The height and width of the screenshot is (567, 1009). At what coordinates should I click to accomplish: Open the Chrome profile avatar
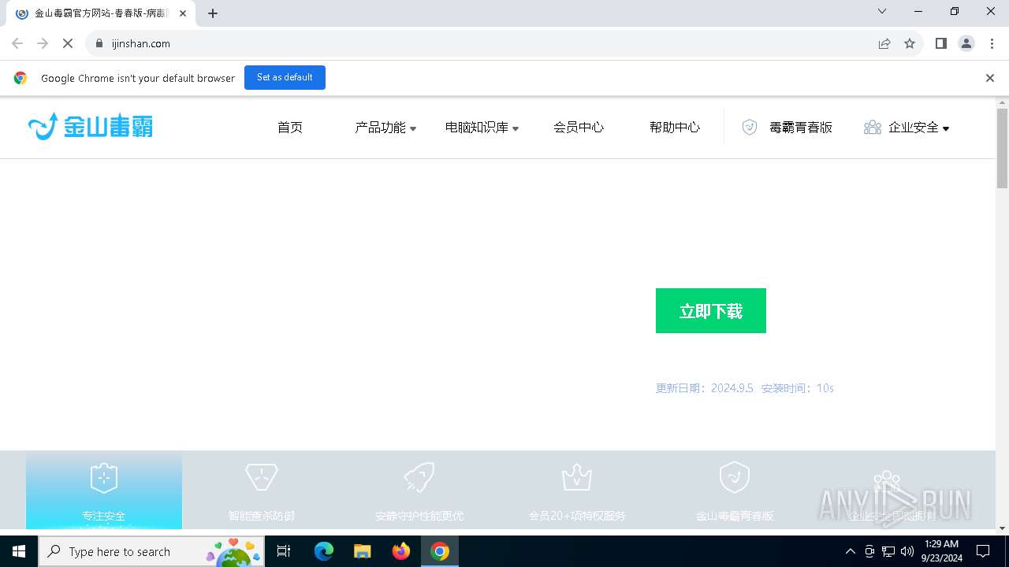point(966,43)
